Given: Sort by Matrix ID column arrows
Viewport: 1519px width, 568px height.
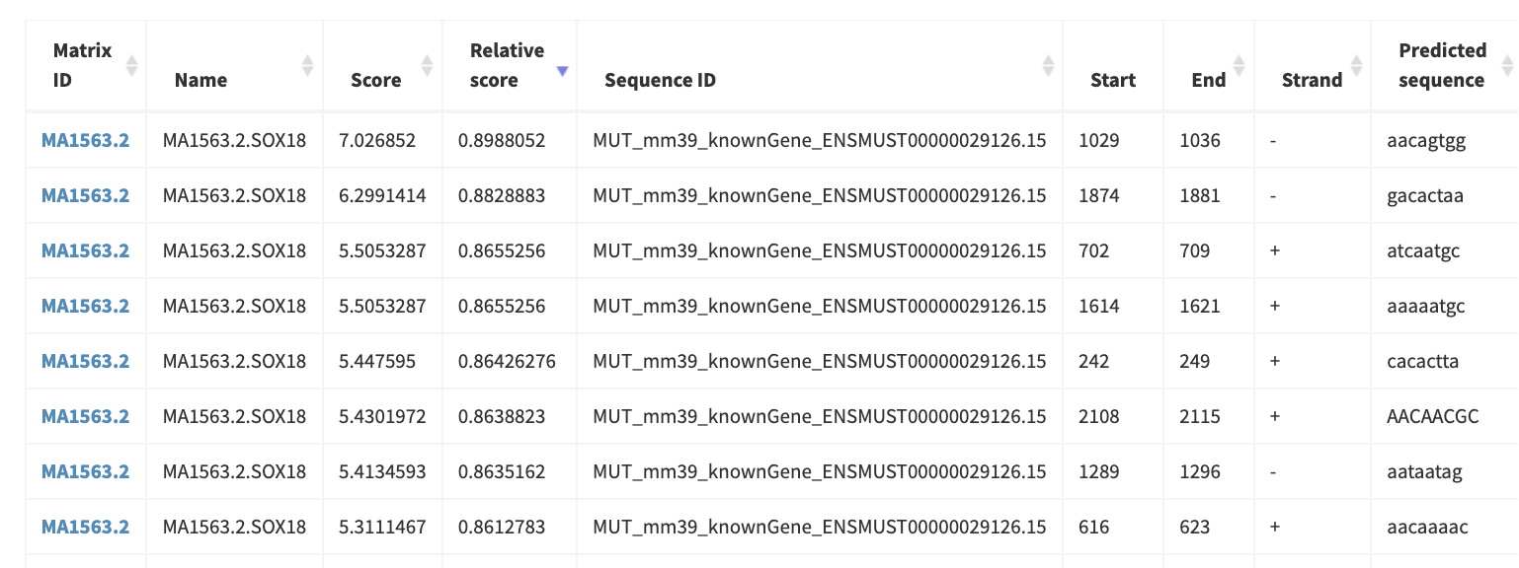Looking at the screenshot, I should (131, 65).
